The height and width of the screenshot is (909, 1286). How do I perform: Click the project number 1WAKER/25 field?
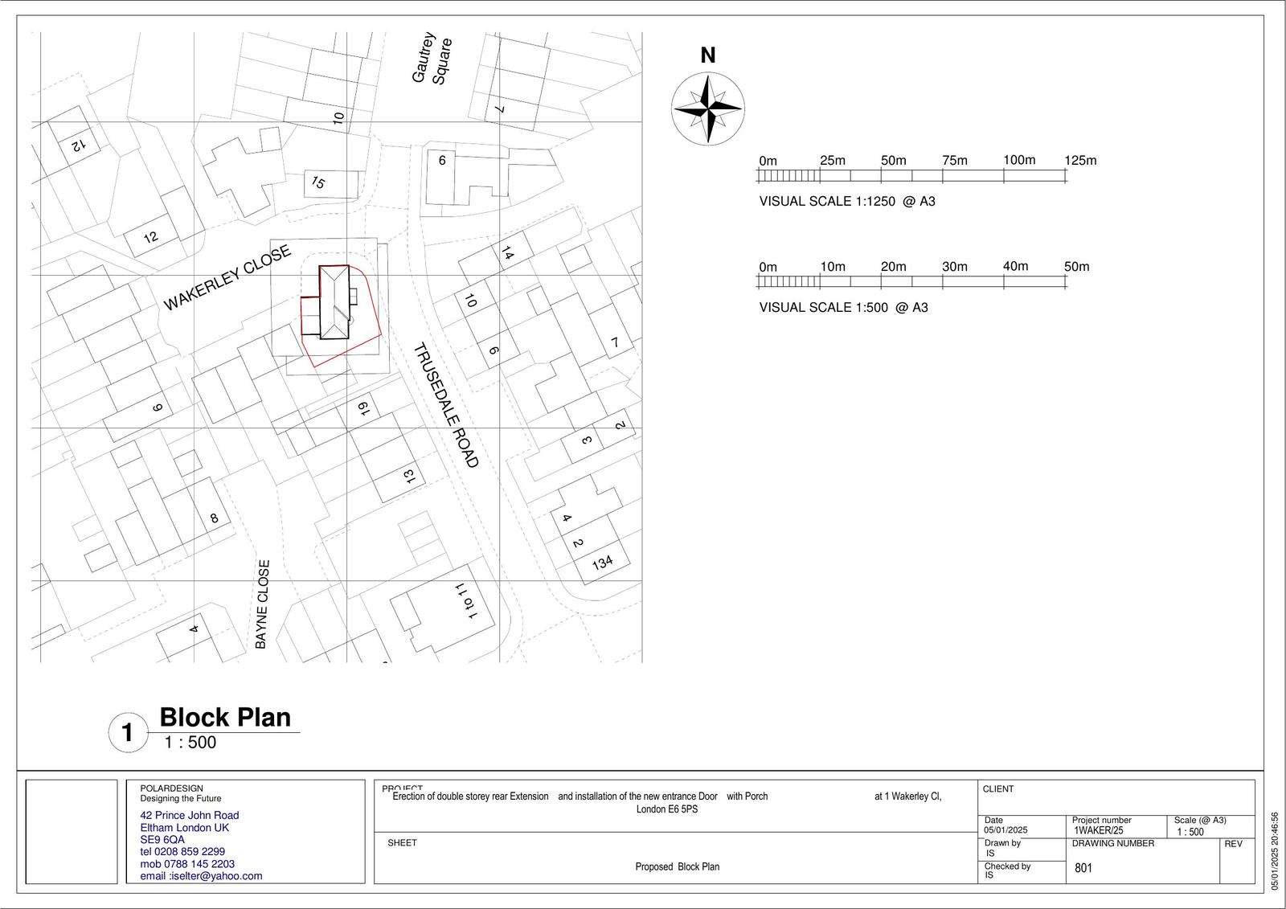point(1098,831)
